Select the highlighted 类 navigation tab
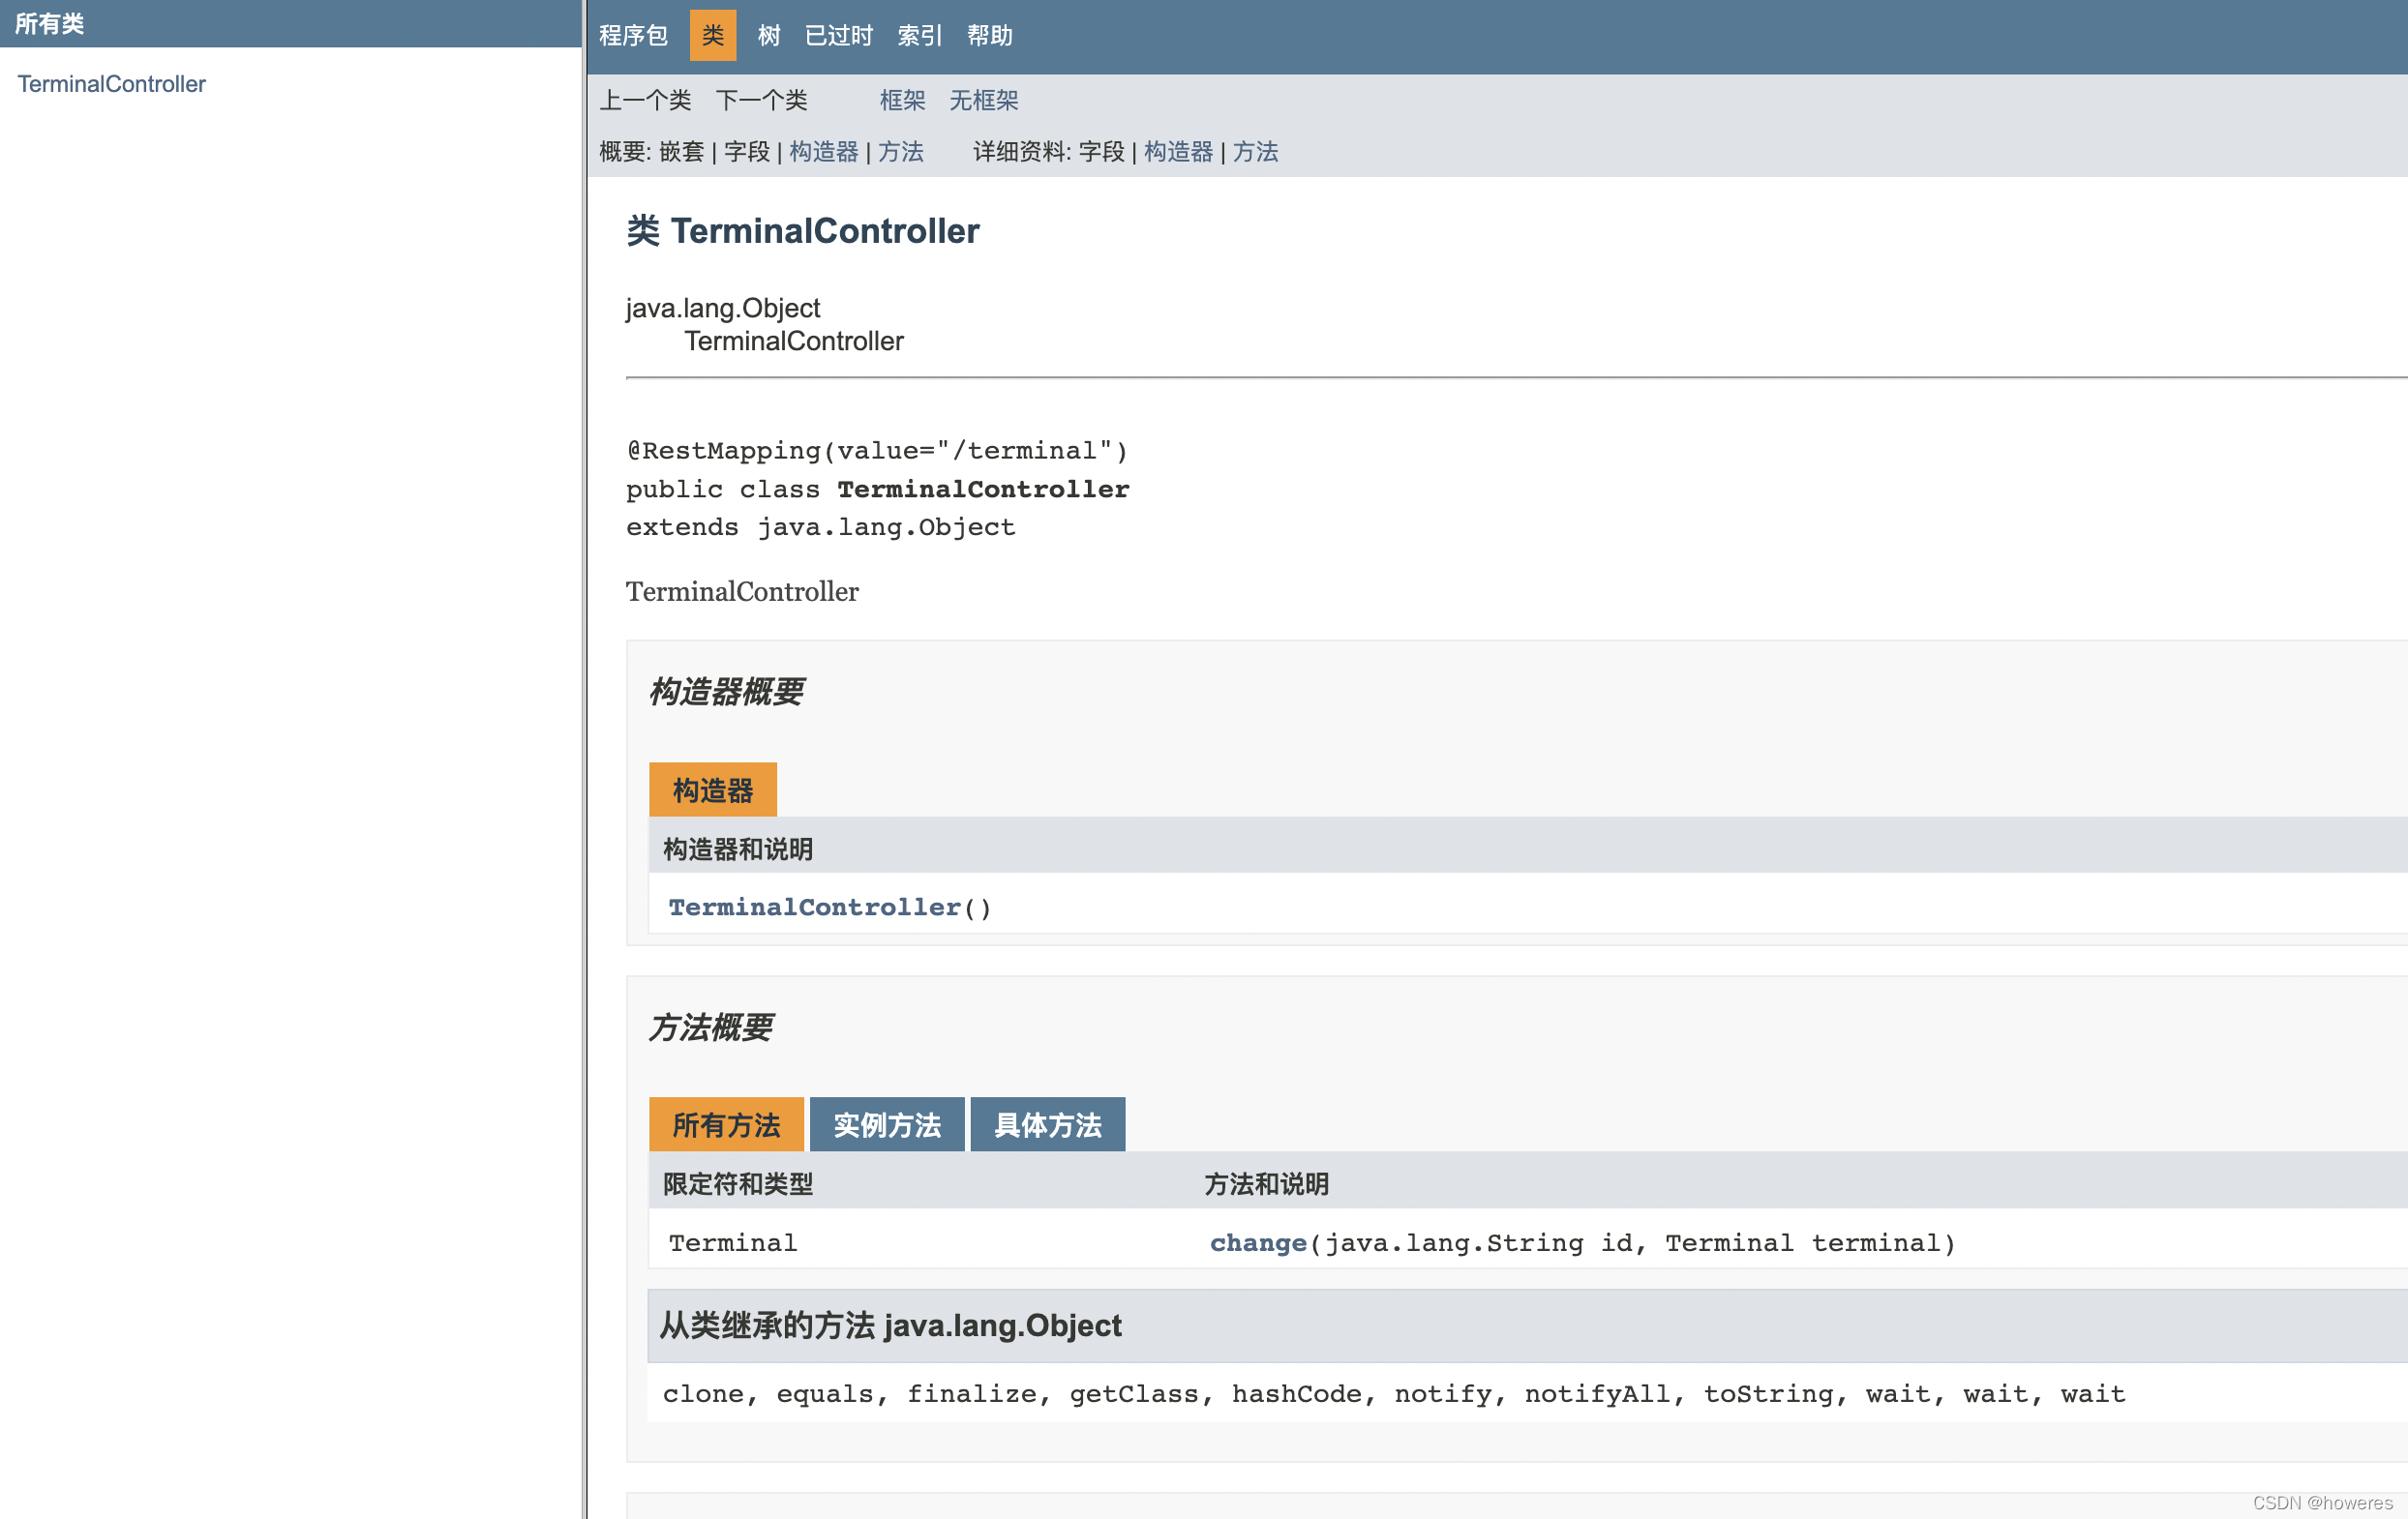 712,36
